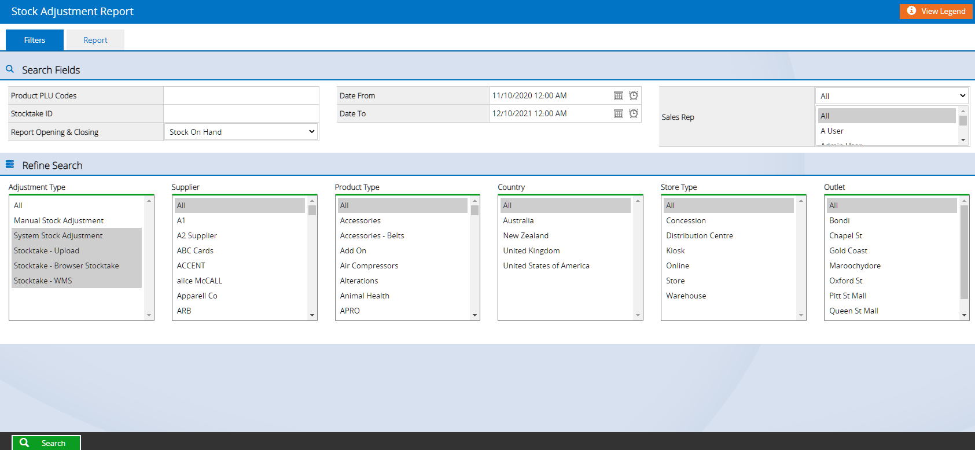This screenshot has height=450, width=975.
Task: Select Stocktake - Browser Stocktake
Action: point(76,265)
